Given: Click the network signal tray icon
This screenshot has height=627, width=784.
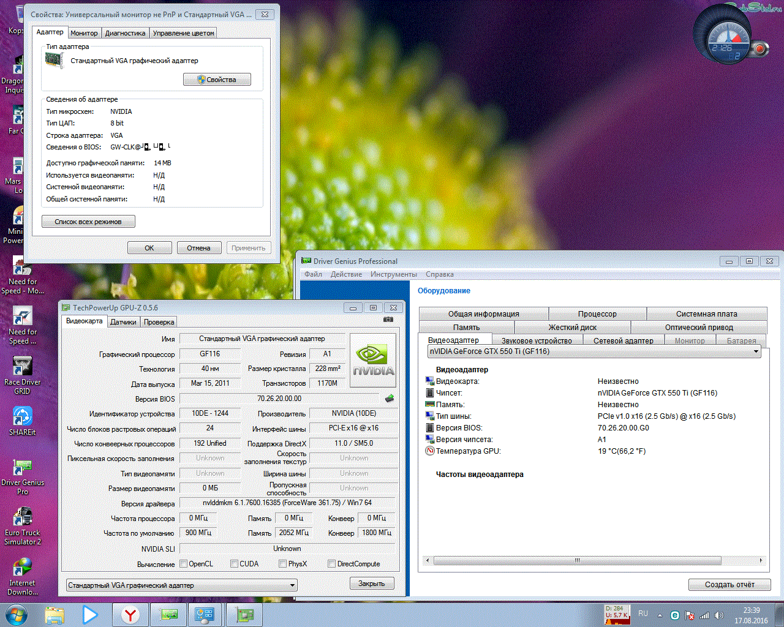Looking at the screenshot, I should 704,615.
